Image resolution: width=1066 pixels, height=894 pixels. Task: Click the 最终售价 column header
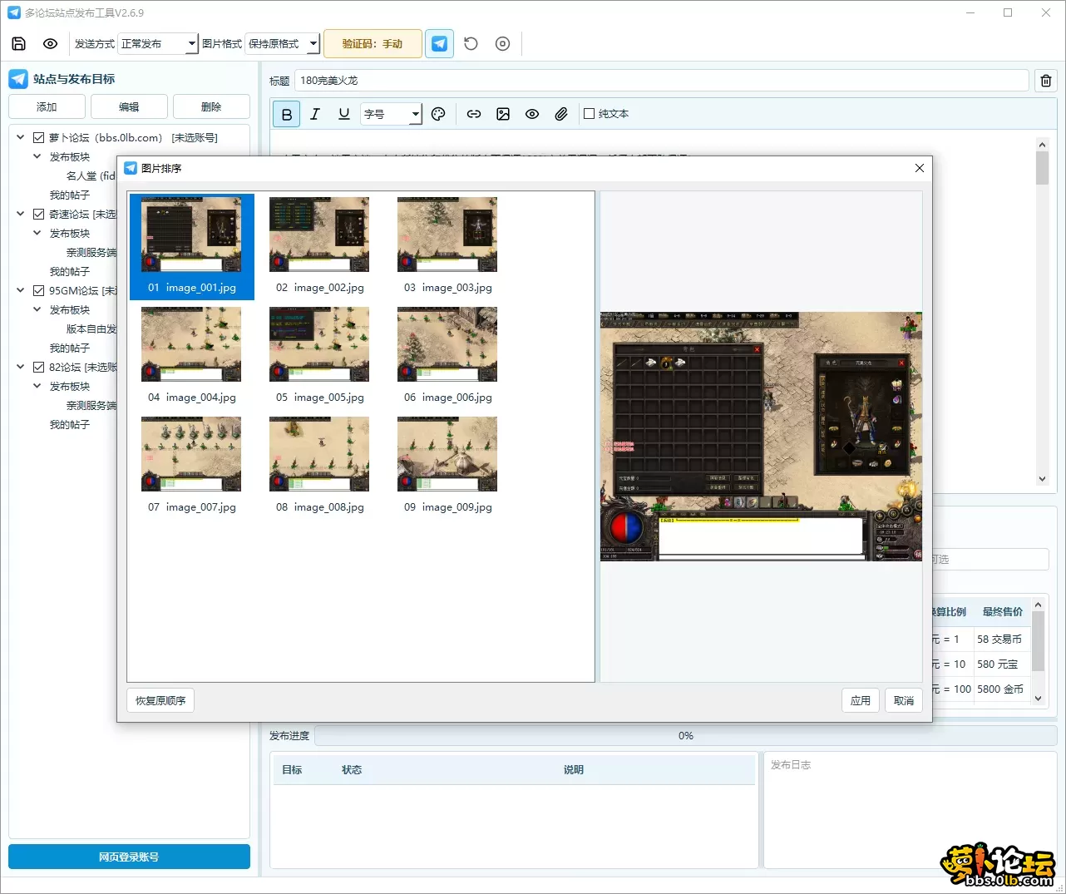[x=1003, y=612]
